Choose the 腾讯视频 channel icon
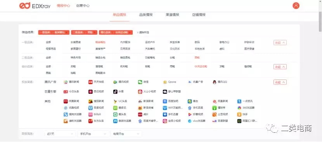This screenshot has height=142, width=322. (115, 82)
